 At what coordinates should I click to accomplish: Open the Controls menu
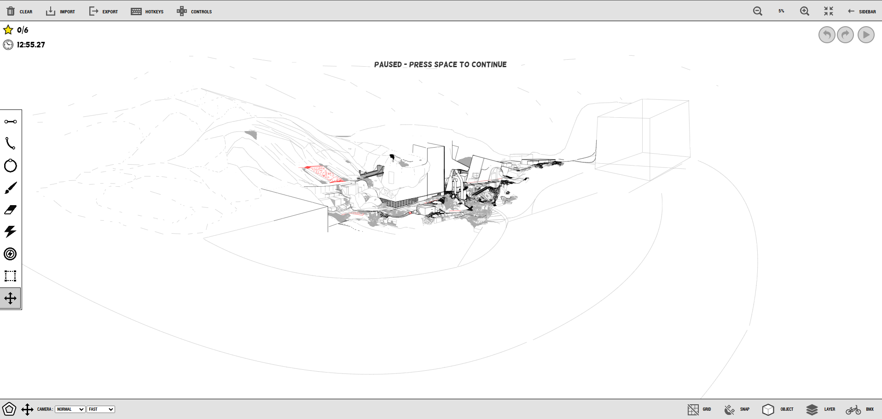194,11
